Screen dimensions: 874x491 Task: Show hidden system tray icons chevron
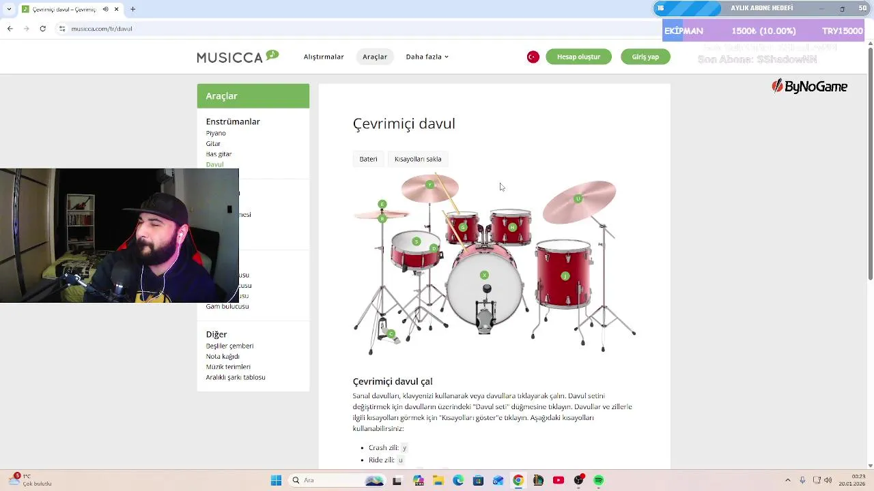787,480
